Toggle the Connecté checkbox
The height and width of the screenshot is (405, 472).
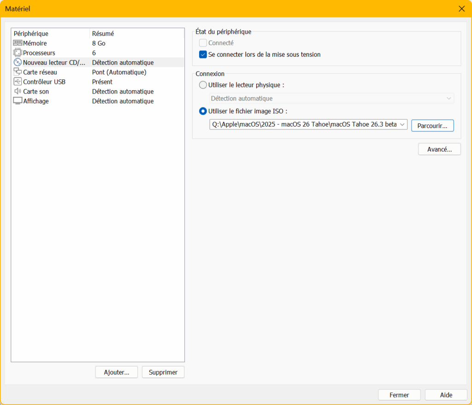pos(203,43)
